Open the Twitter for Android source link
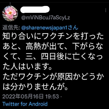109x109 pixels. (25, 104)
